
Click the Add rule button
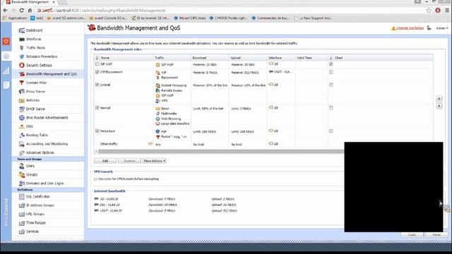coord(105,161)
